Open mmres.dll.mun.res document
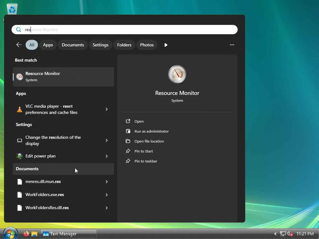This screenshot has width=319, height=239. point(64,182)
